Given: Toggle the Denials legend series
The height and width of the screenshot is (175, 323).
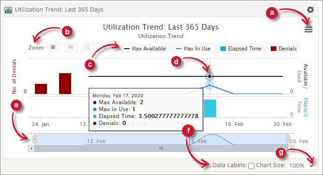Looking at the screenshot, I should [283, 49].
